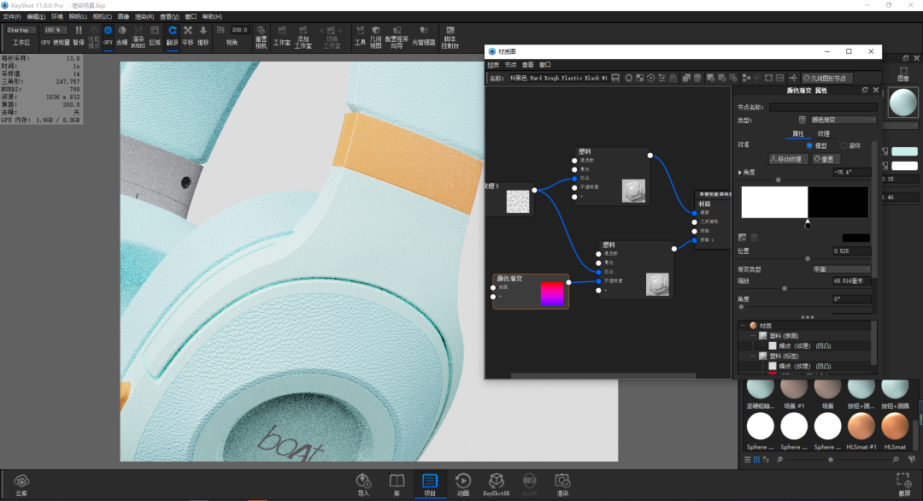Open the 类型 颜色渐变 dropdown
Screen dimensions: 923x501
pos(843,120)
